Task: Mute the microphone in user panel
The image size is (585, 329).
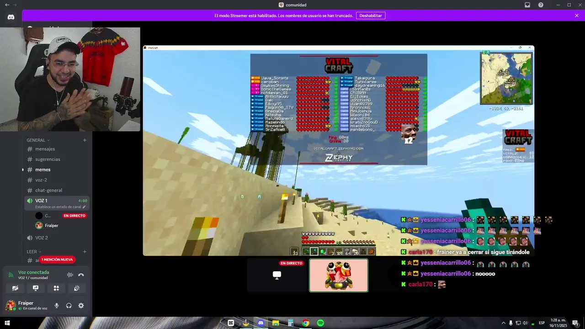Action: pyautogui.click(x=57, y=306)
